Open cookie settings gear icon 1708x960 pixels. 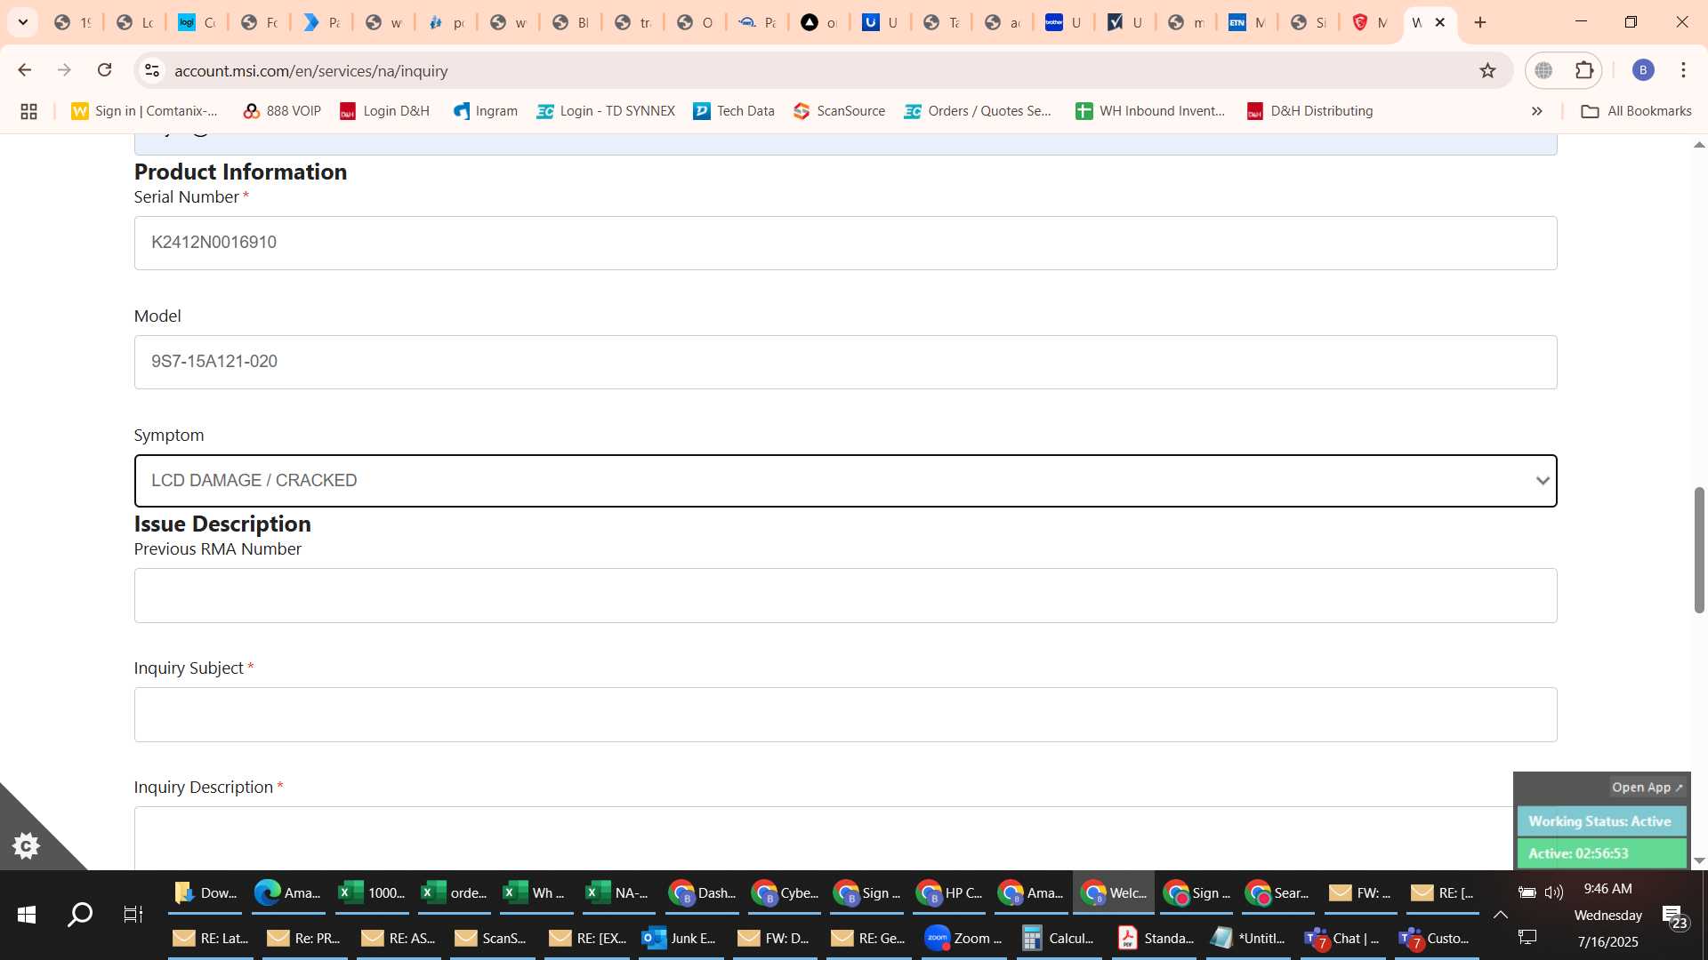pyautogui.click(x=26, y=845)
